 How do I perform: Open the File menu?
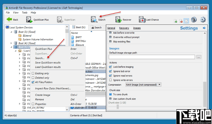tap(8, 13)
